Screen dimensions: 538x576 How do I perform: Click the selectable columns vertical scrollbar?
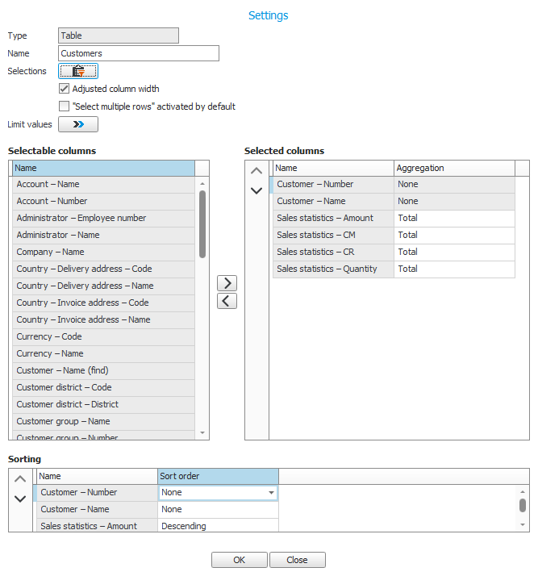(x=202, y=224)
